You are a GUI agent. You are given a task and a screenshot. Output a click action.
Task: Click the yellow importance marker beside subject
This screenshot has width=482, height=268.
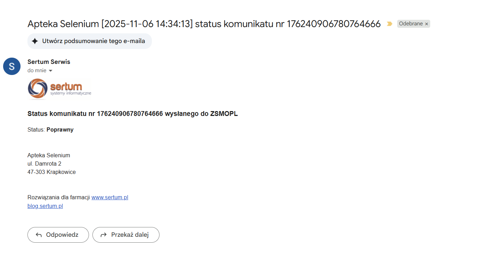[389, 24]
